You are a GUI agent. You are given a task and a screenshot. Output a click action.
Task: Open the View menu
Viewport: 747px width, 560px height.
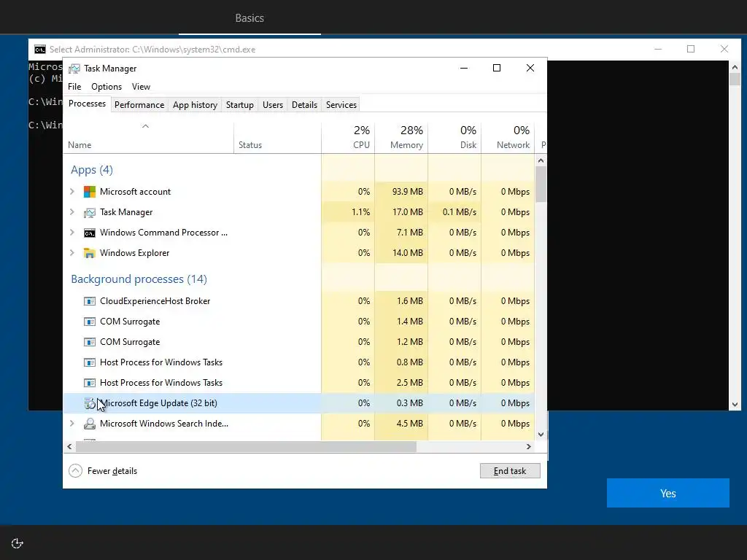141,87
